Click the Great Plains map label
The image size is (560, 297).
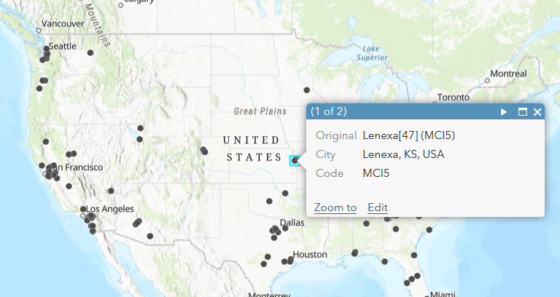pos(260,111)
